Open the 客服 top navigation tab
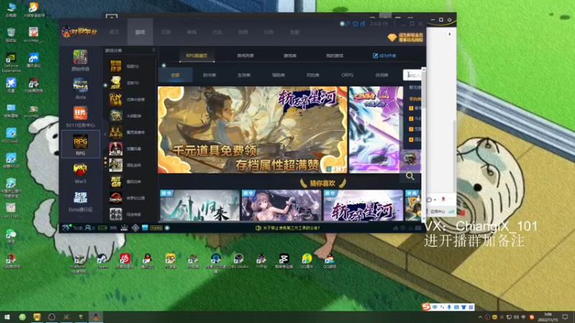The width and height of the screenshot is (575, 323). pyautogui.click(x=295, y=32)
